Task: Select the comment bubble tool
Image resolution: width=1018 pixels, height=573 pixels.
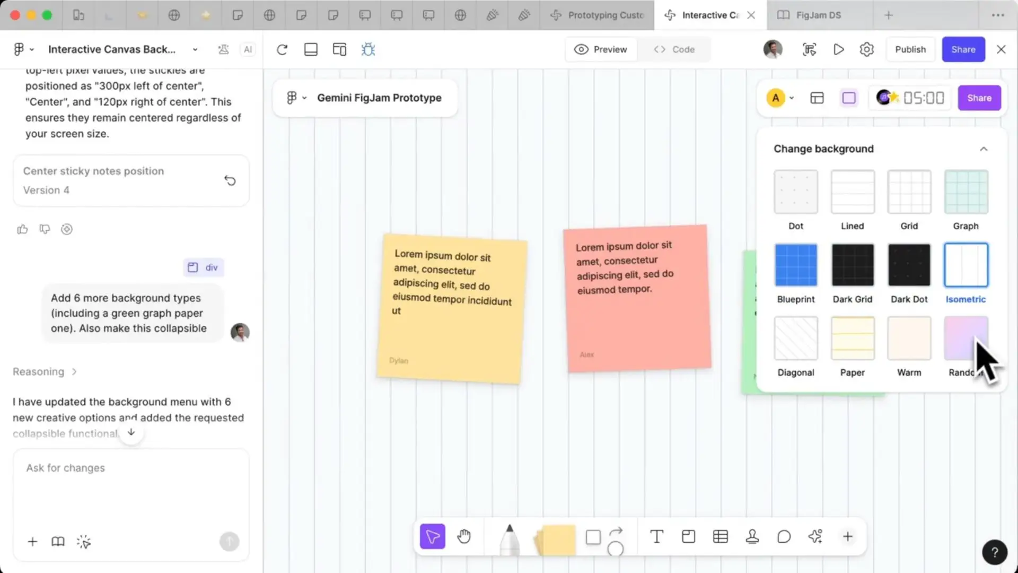Action: click(784, 536)
